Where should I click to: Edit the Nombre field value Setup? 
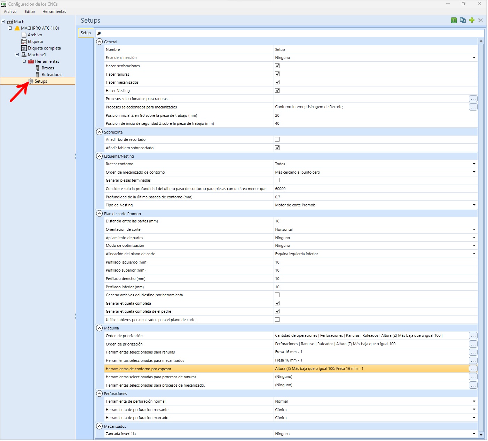pyautogui.click(x=376, y=50)
